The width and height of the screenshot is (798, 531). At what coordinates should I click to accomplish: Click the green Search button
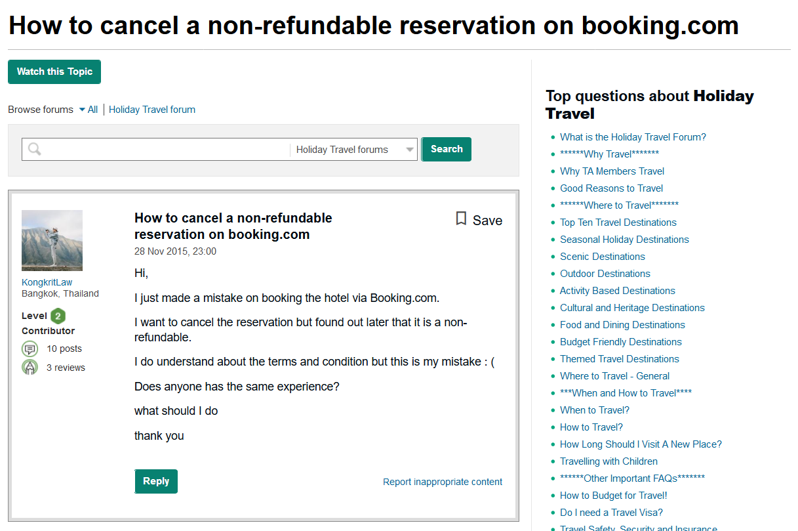point(447,149)
